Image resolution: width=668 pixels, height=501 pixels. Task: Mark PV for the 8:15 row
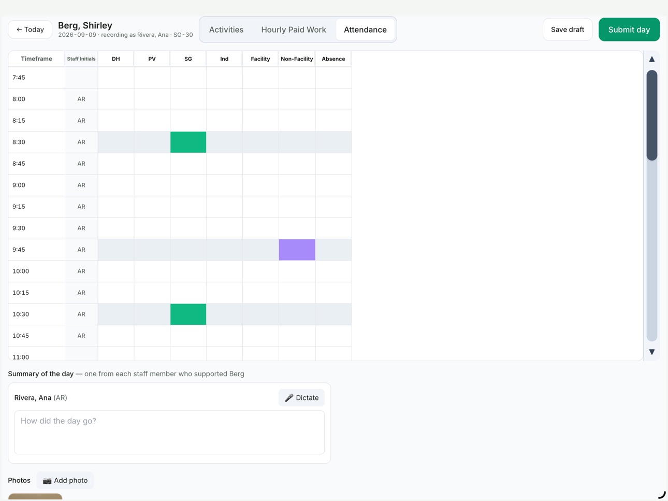152,121
